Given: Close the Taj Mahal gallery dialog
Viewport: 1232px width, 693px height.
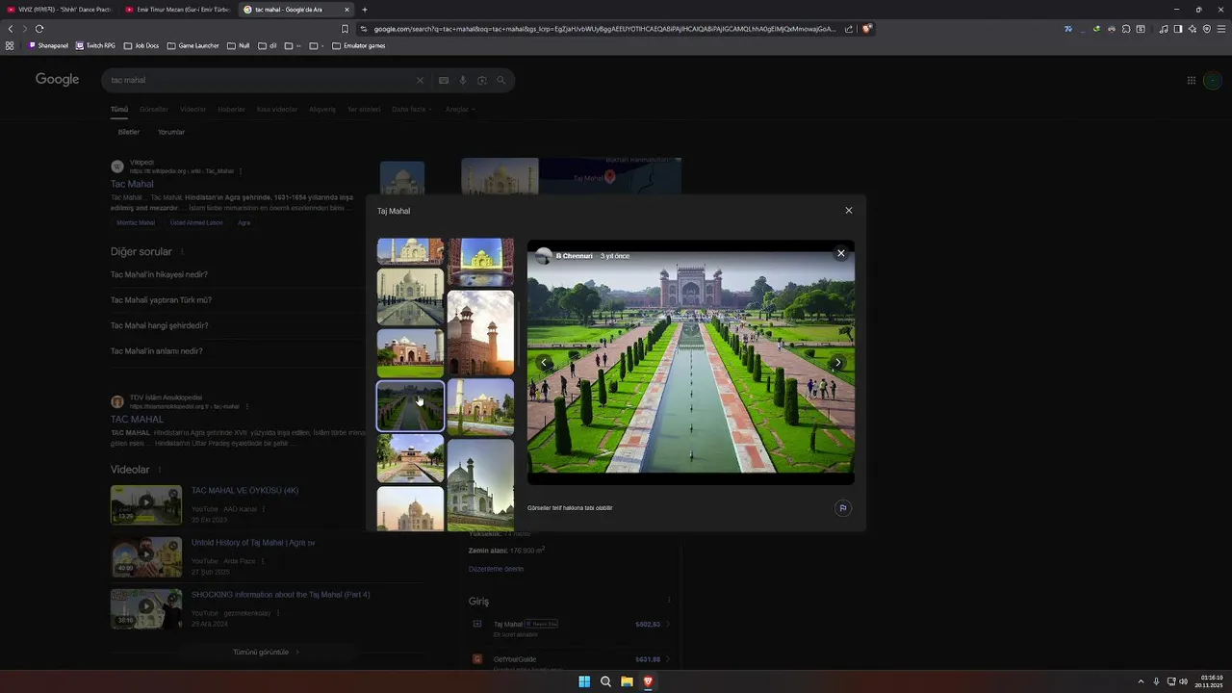Looking at the screenshot, I should (848, 211).
